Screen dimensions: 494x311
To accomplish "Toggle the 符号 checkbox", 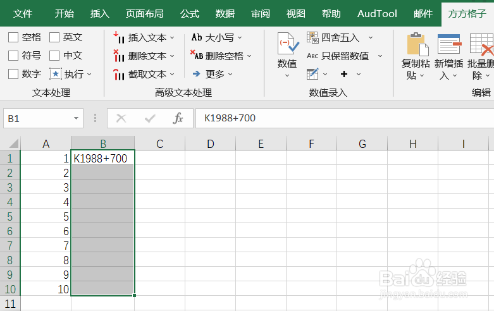I will click(x=13, y=56).
